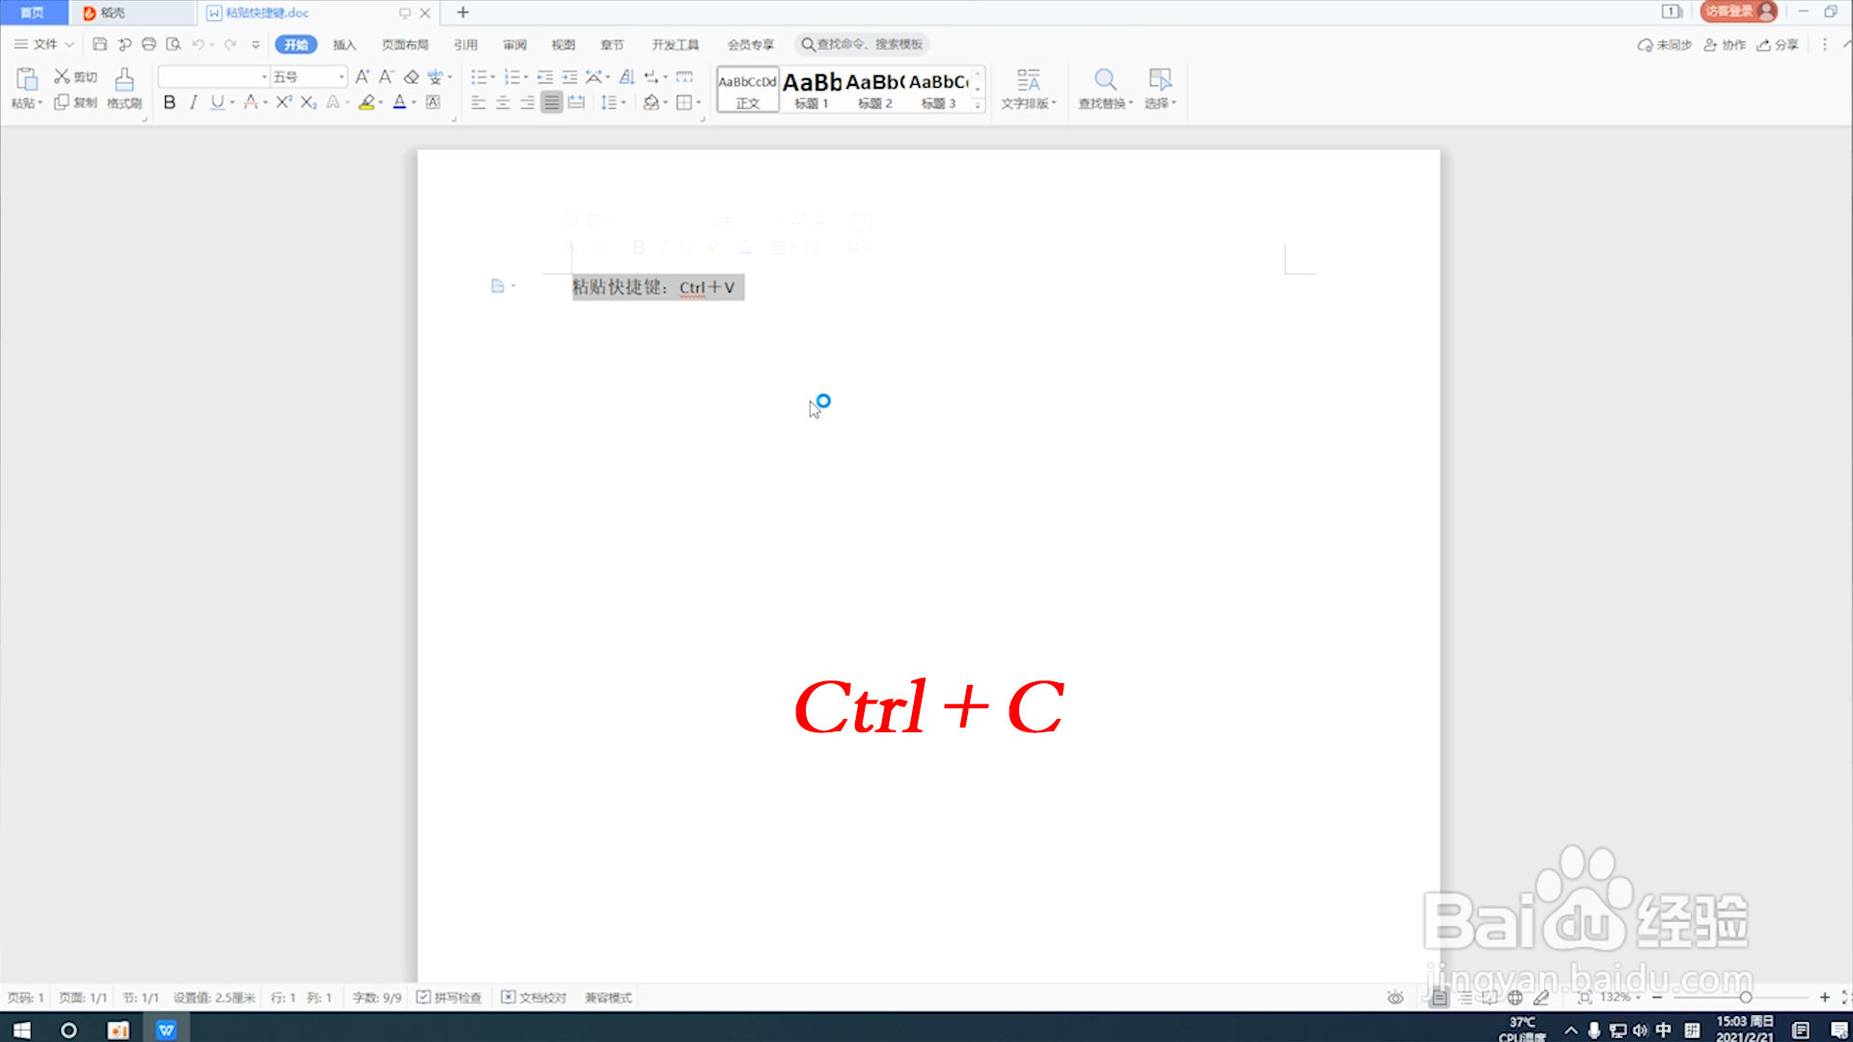Copy selection with 复制 button
The width and height of the screenshot is (1853, 1042).
tap(75, 102)
